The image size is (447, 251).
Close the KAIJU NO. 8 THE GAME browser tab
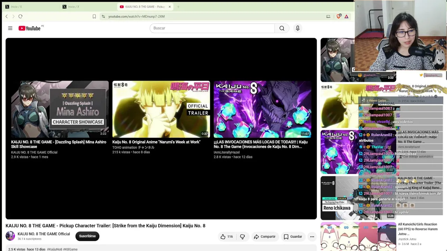click(170, 7)
